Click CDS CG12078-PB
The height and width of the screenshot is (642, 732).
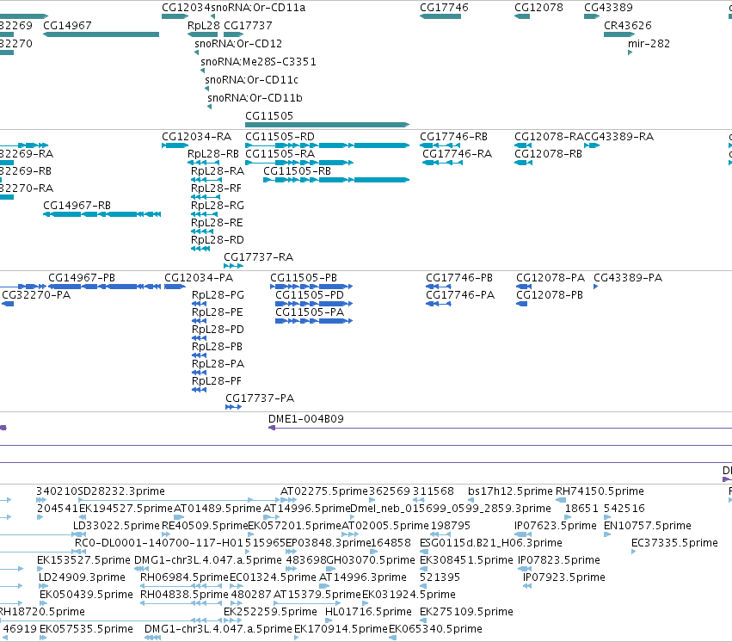(550, 295)
